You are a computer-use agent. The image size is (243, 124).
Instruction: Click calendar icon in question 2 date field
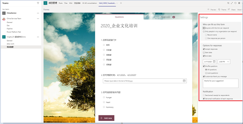tap(184, 81)
